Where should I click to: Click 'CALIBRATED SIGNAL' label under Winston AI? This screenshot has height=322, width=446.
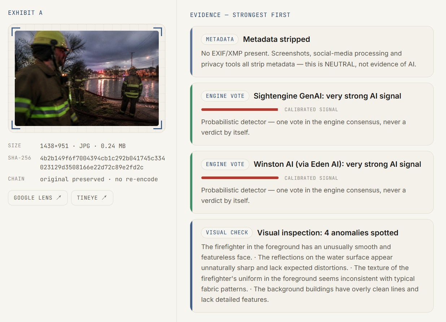[311, 178]
